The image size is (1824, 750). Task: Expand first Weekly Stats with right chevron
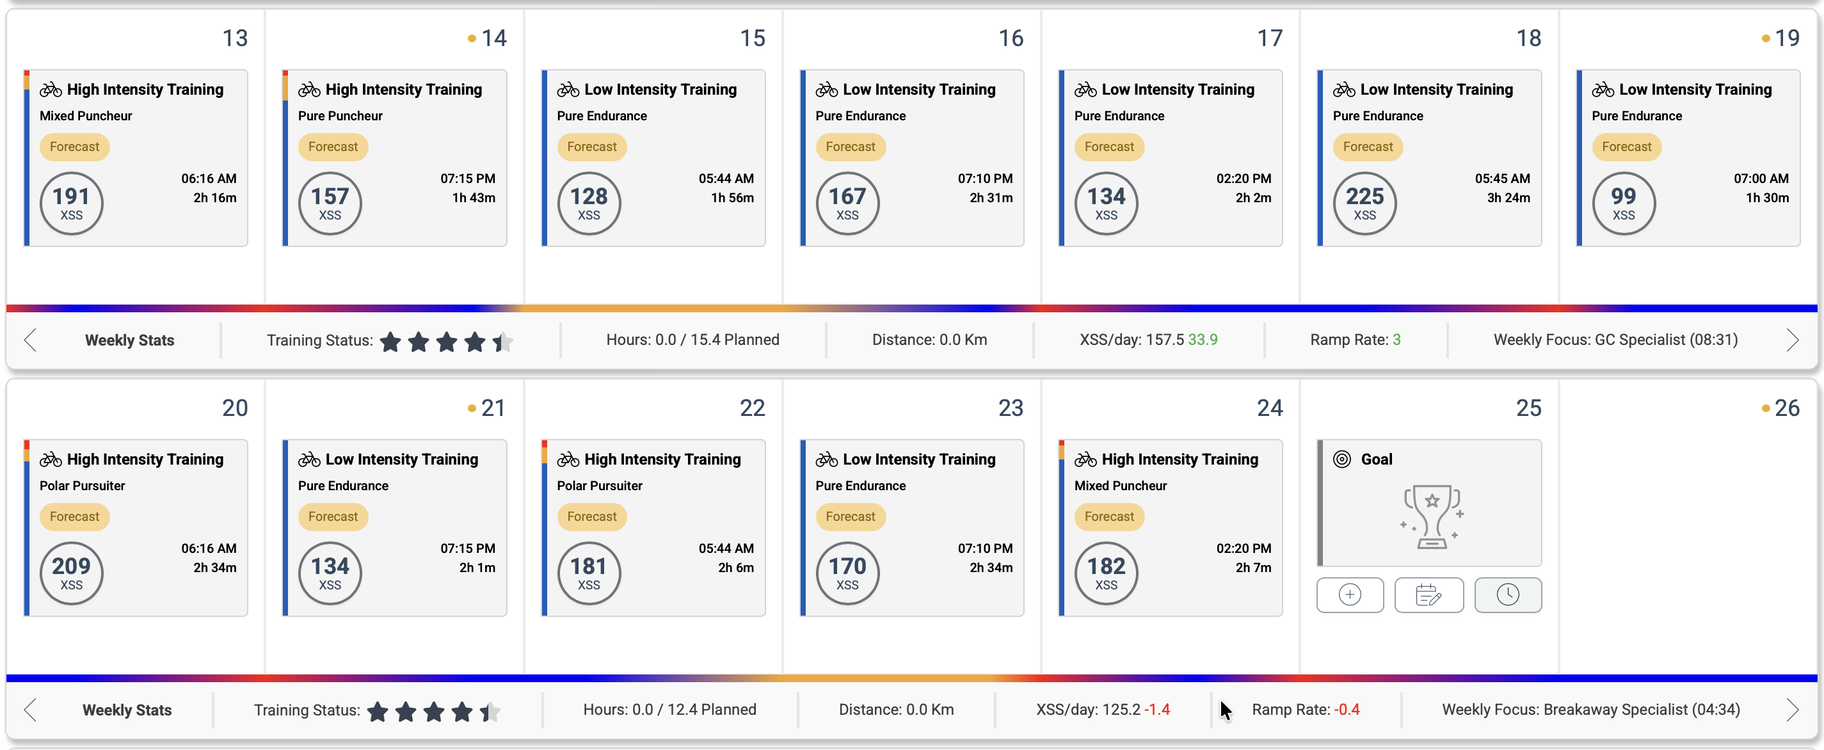pyautogui.click(x=1792, y=340)
